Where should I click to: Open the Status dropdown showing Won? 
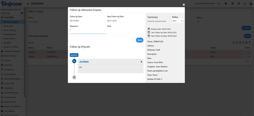[177, 21]
